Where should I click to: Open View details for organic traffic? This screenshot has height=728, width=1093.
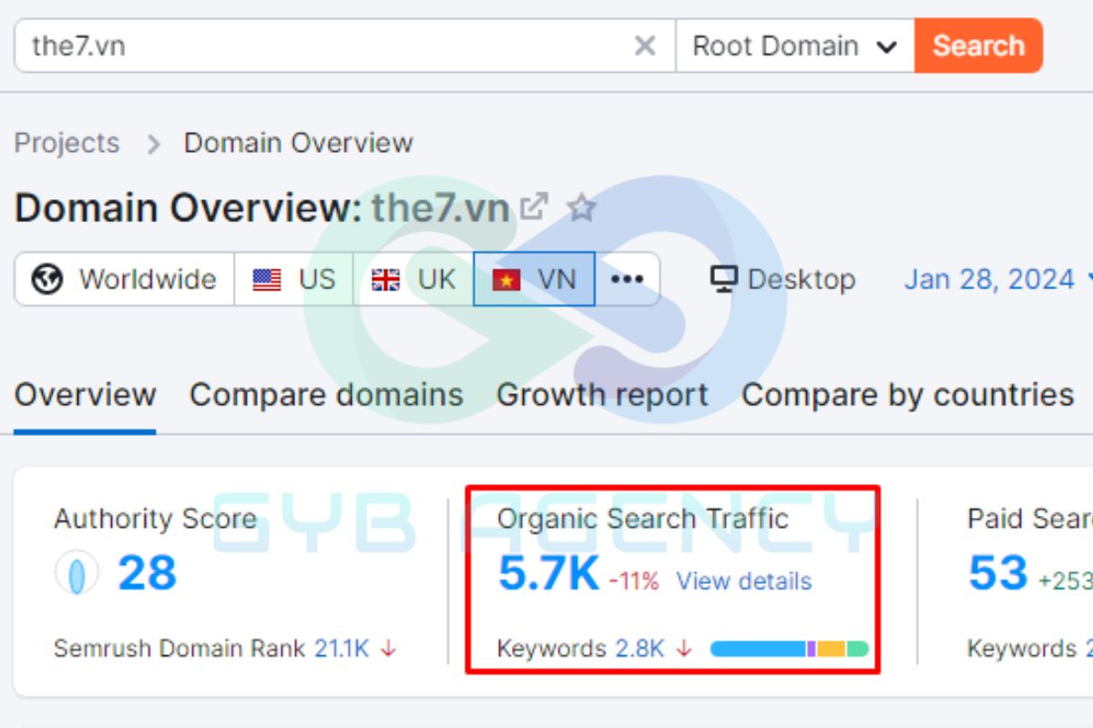coord(743,581)
